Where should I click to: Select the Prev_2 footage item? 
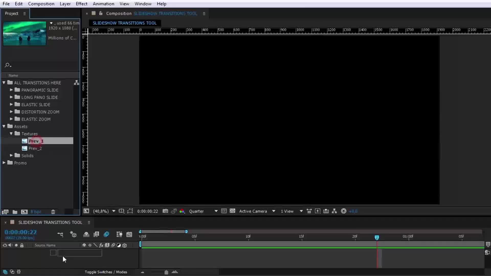(35, 148)
